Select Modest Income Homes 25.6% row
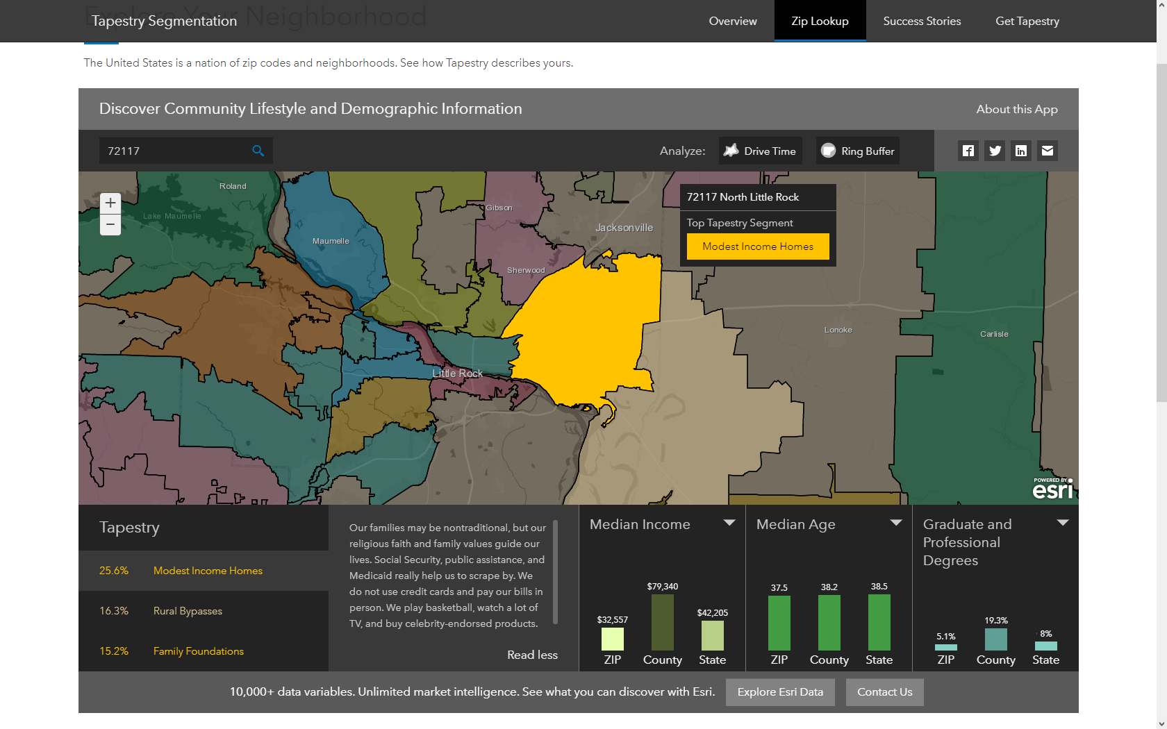The height and width of the screenshot is (729, 1167). pyautogui.click(x=204, y=571)
